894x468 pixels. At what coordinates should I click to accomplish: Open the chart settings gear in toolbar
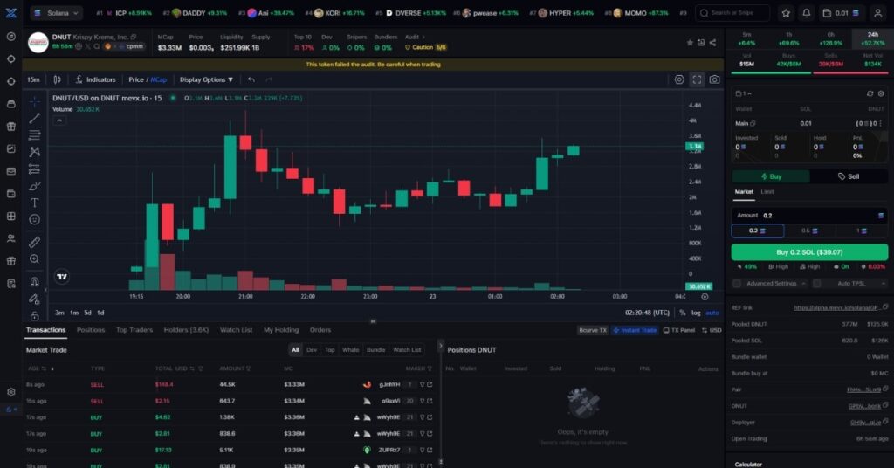(x=679, y=79)
